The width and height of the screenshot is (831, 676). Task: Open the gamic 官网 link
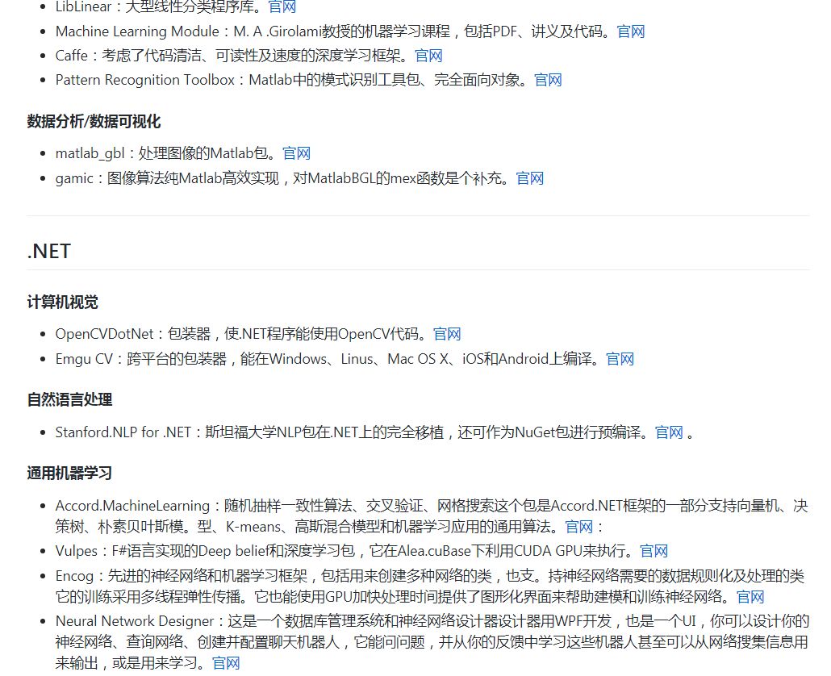point(530,178)
